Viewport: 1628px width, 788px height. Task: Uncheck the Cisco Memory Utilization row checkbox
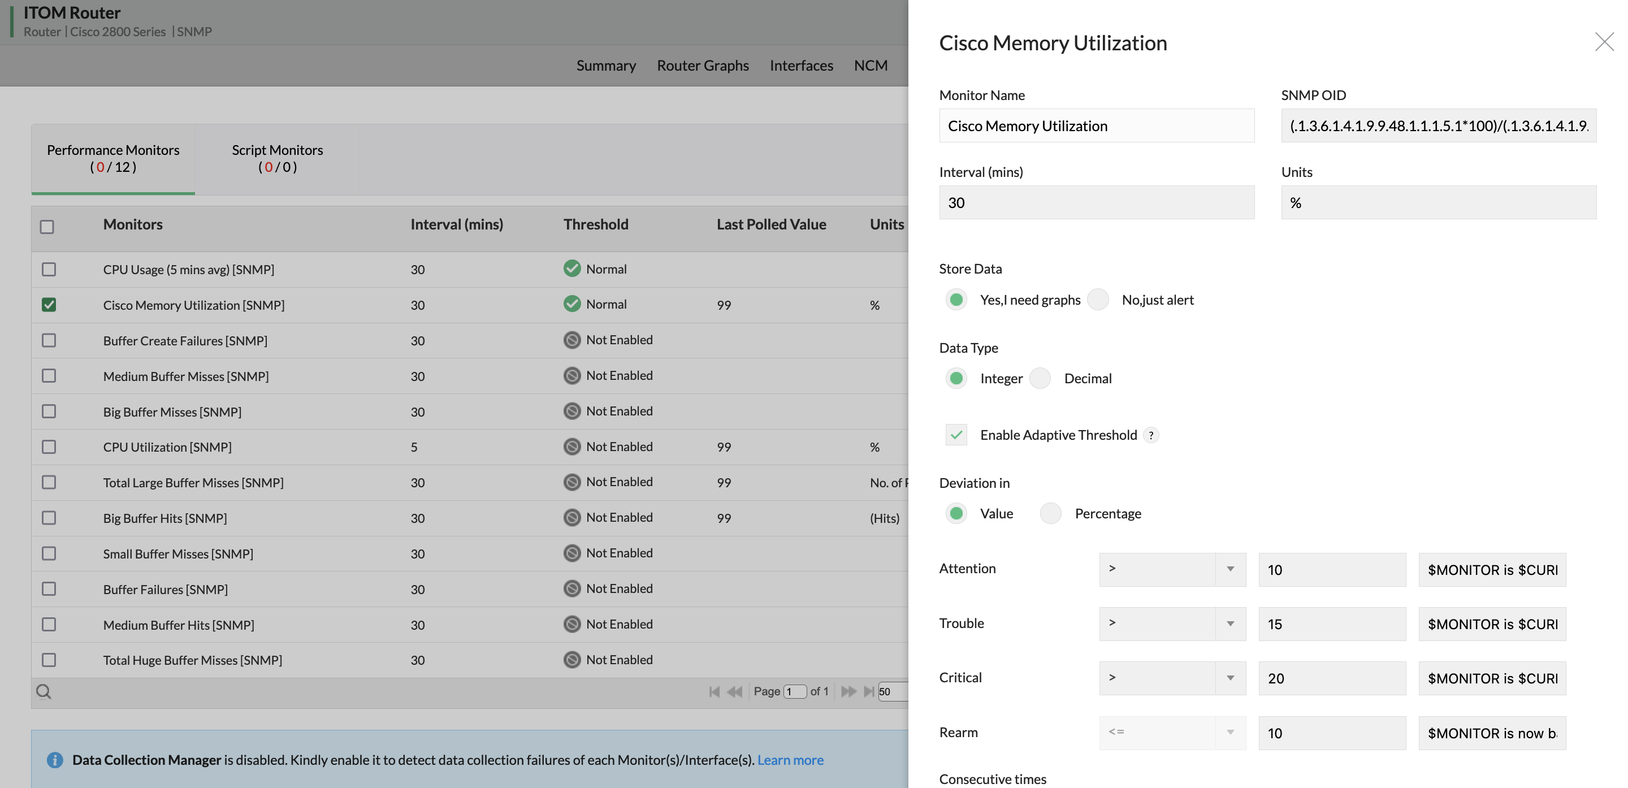[48, 305]
